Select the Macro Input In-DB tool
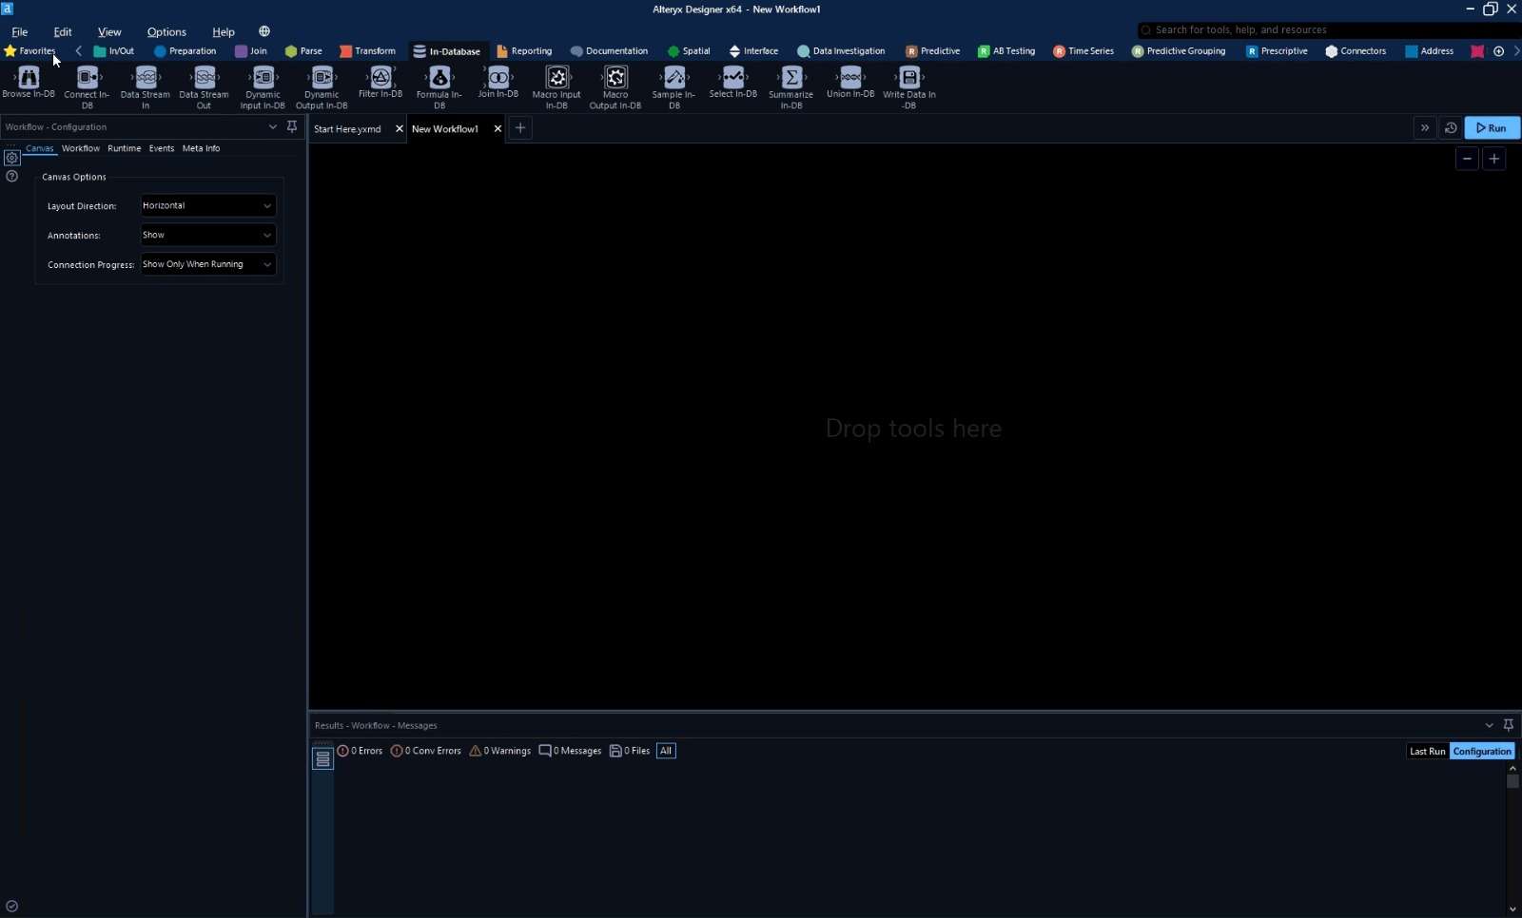 coord(556,87)
